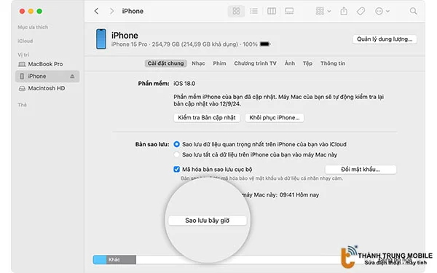This screenshot has width=437, height=273.
Task: Click the Thẻ sidebar heading
Action: (x=23, y=105)
